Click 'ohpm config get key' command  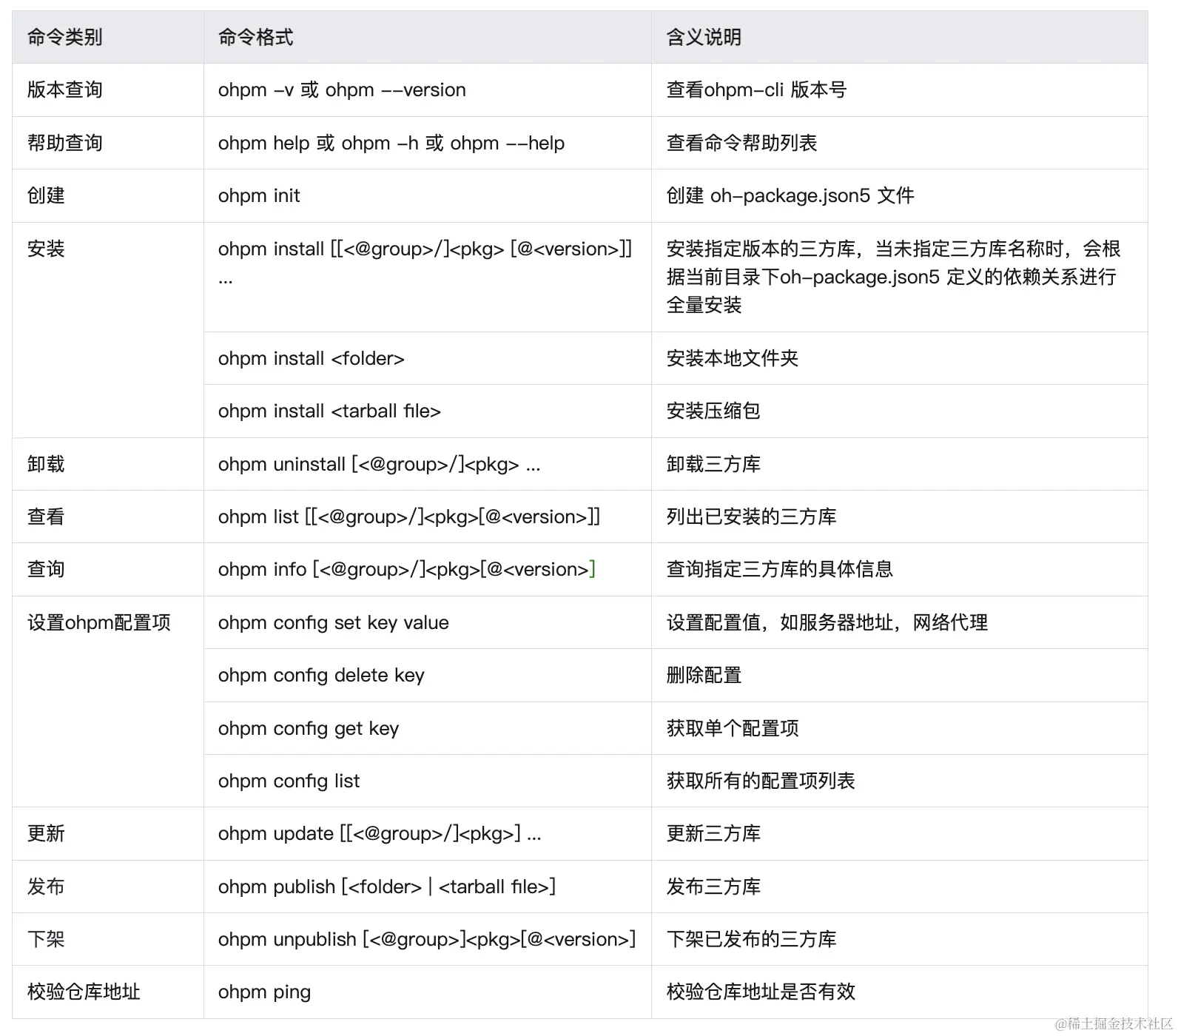pyautogui.click(x=309, y=728)
